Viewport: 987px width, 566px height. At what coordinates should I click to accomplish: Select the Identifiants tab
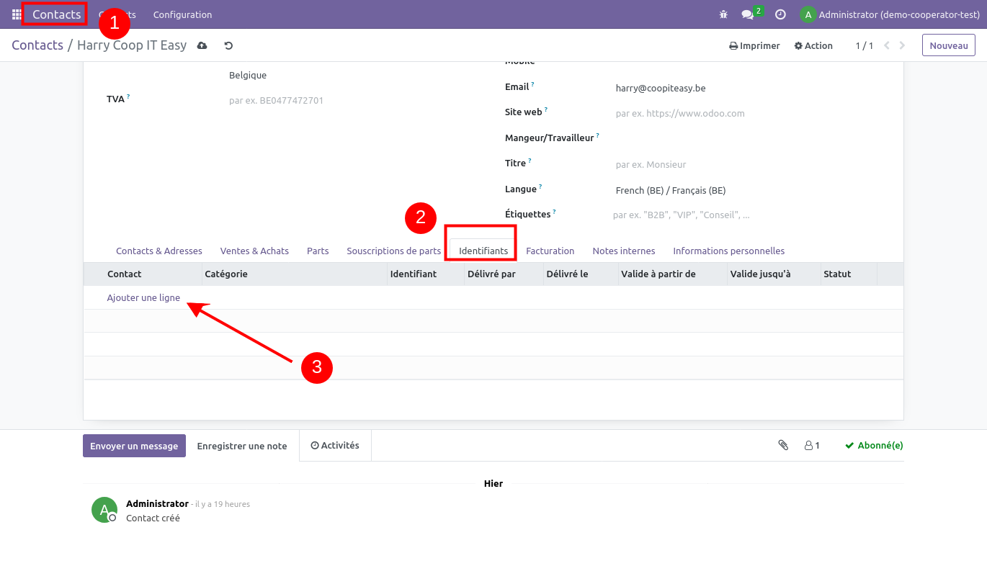point(483,251)
